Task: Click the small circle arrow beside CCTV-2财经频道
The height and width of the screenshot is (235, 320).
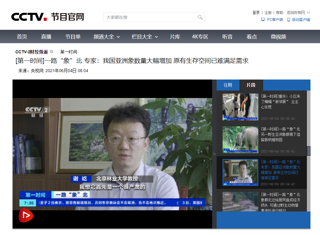Action: [51, 51]
